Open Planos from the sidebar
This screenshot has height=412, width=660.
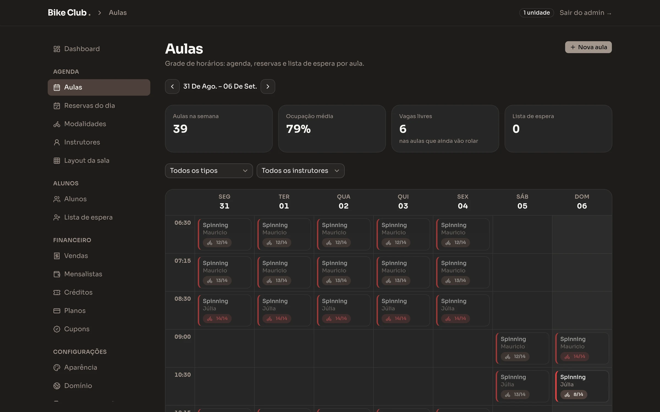(x=99, y=311)
